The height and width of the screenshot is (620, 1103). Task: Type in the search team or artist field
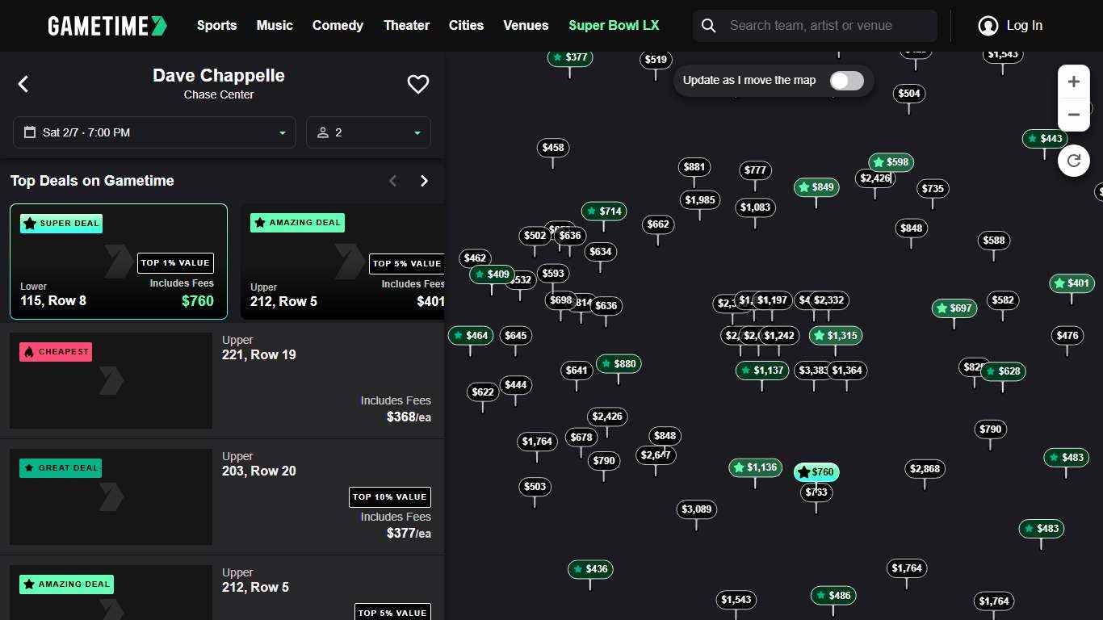point(828,26)
